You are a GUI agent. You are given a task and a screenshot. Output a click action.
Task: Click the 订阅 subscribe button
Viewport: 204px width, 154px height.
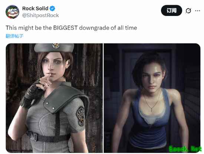click(171, 10)
